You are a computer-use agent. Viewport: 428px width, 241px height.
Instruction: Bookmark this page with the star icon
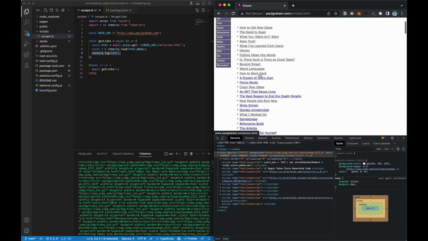coord(336,13)
